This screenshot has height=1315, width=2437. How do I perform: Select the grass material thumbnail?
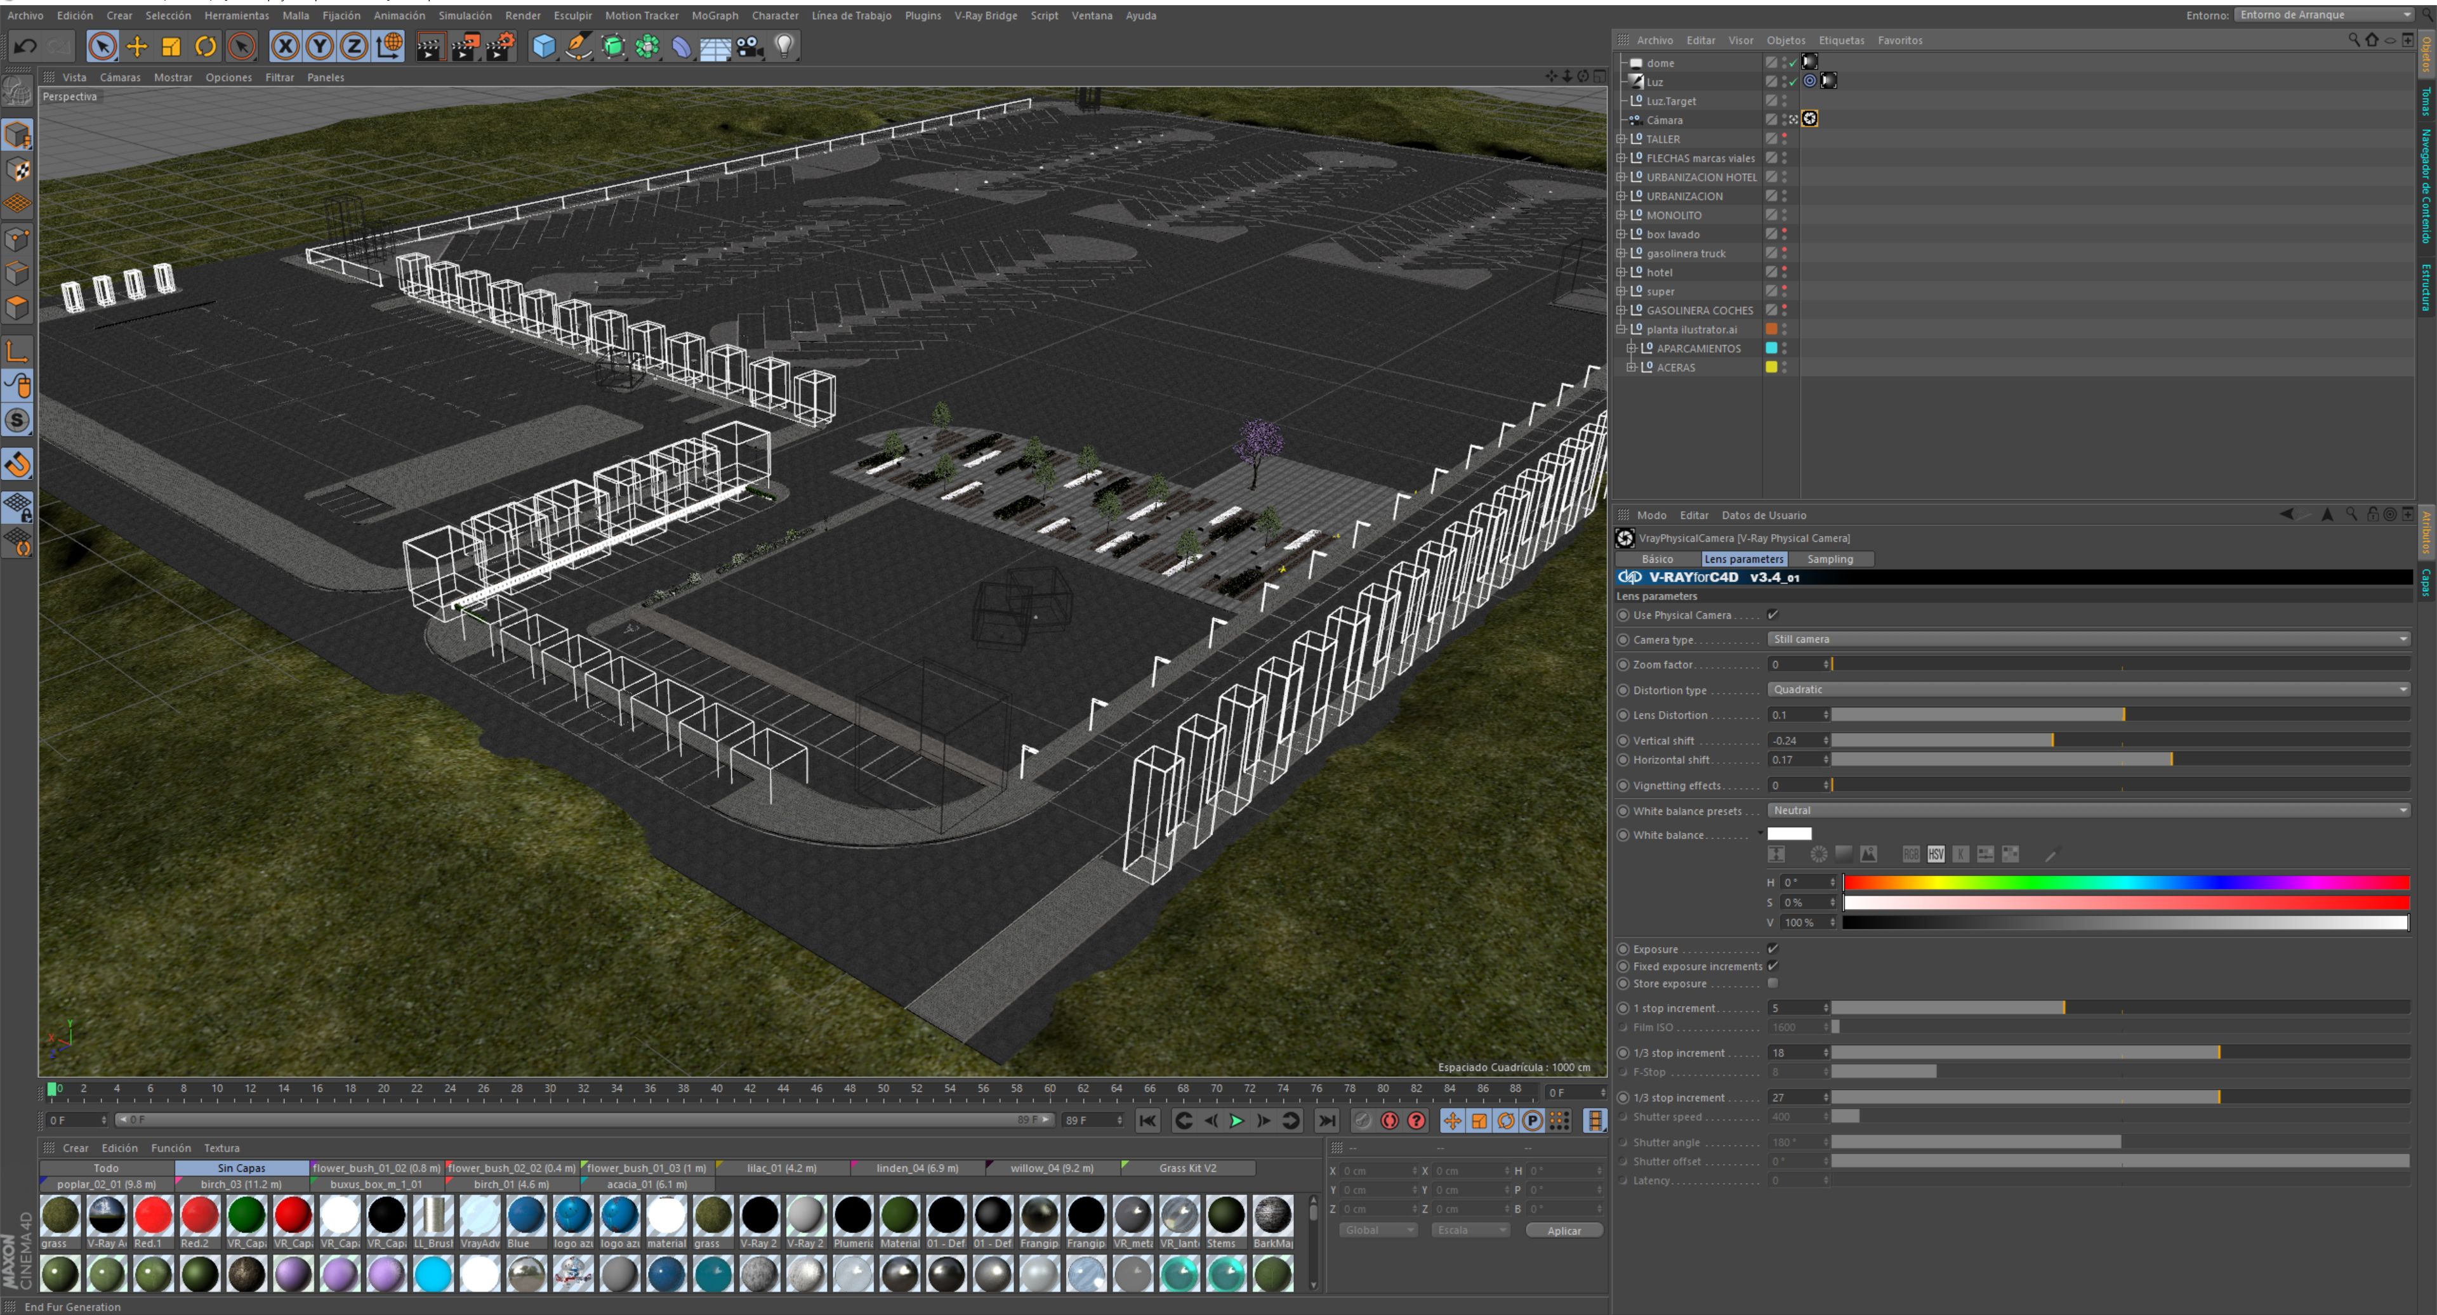[60, 1216]
